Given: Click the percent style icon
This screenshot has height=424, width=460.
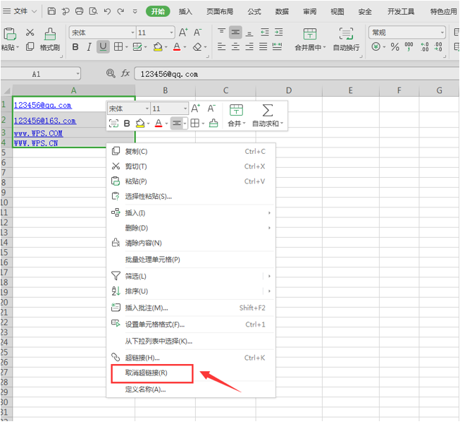Looking at the screenshot, I should (395, 47).
